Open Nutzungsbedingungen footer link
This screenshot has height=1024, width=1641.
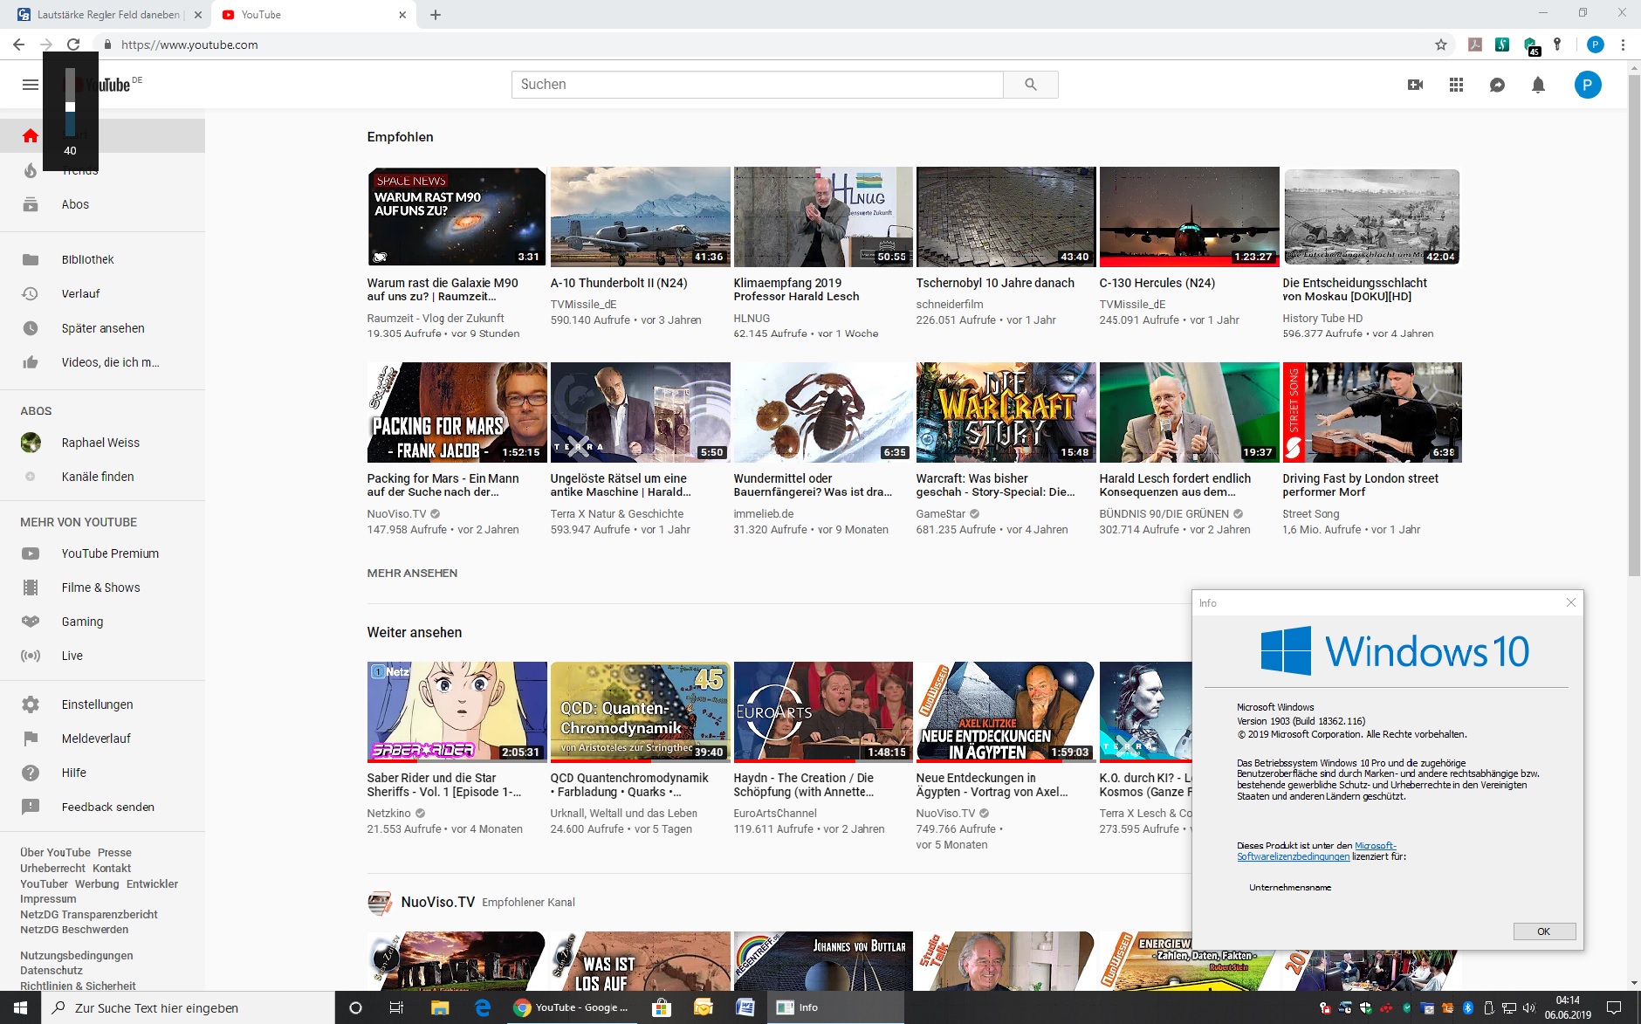coord(77,956)
